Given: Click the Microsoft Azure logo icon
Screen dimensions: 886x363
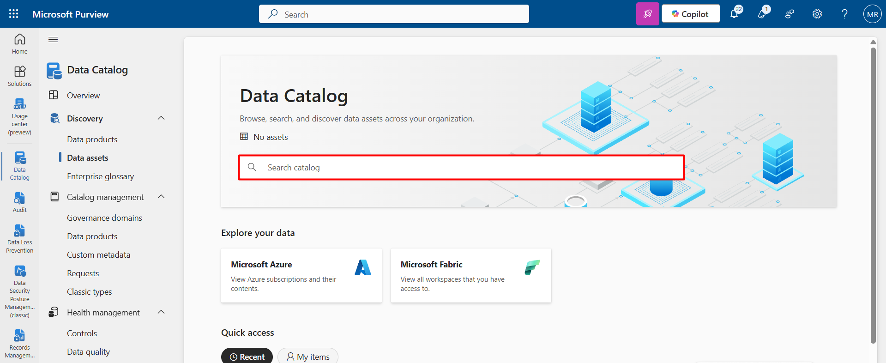Looking at the screenshot, I should click(x=363, y=267).
